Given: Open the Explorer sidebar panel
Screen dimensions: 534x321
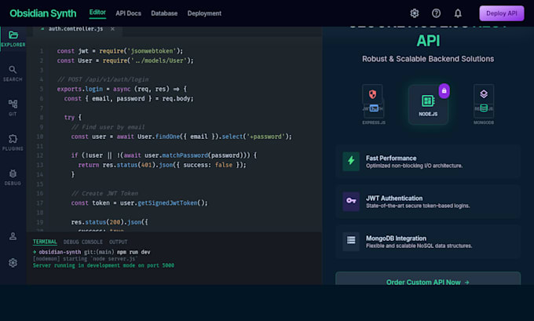Looking at the screenshot, I should click(13, 38).
